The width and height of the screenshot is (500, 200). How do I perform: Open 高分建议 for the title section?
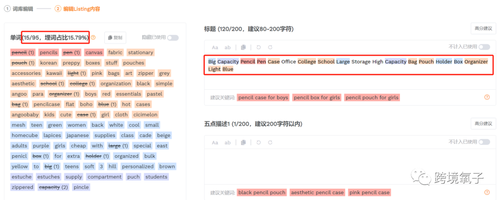pyautogui.click(x=483, y=28)
